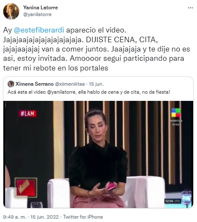The image size is (197, 222).
Task: Open the Ximena Serrano author name
Action: 35,84
